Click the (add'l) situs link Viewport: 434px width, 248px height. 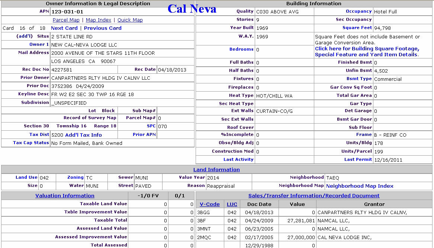[24, 36]
